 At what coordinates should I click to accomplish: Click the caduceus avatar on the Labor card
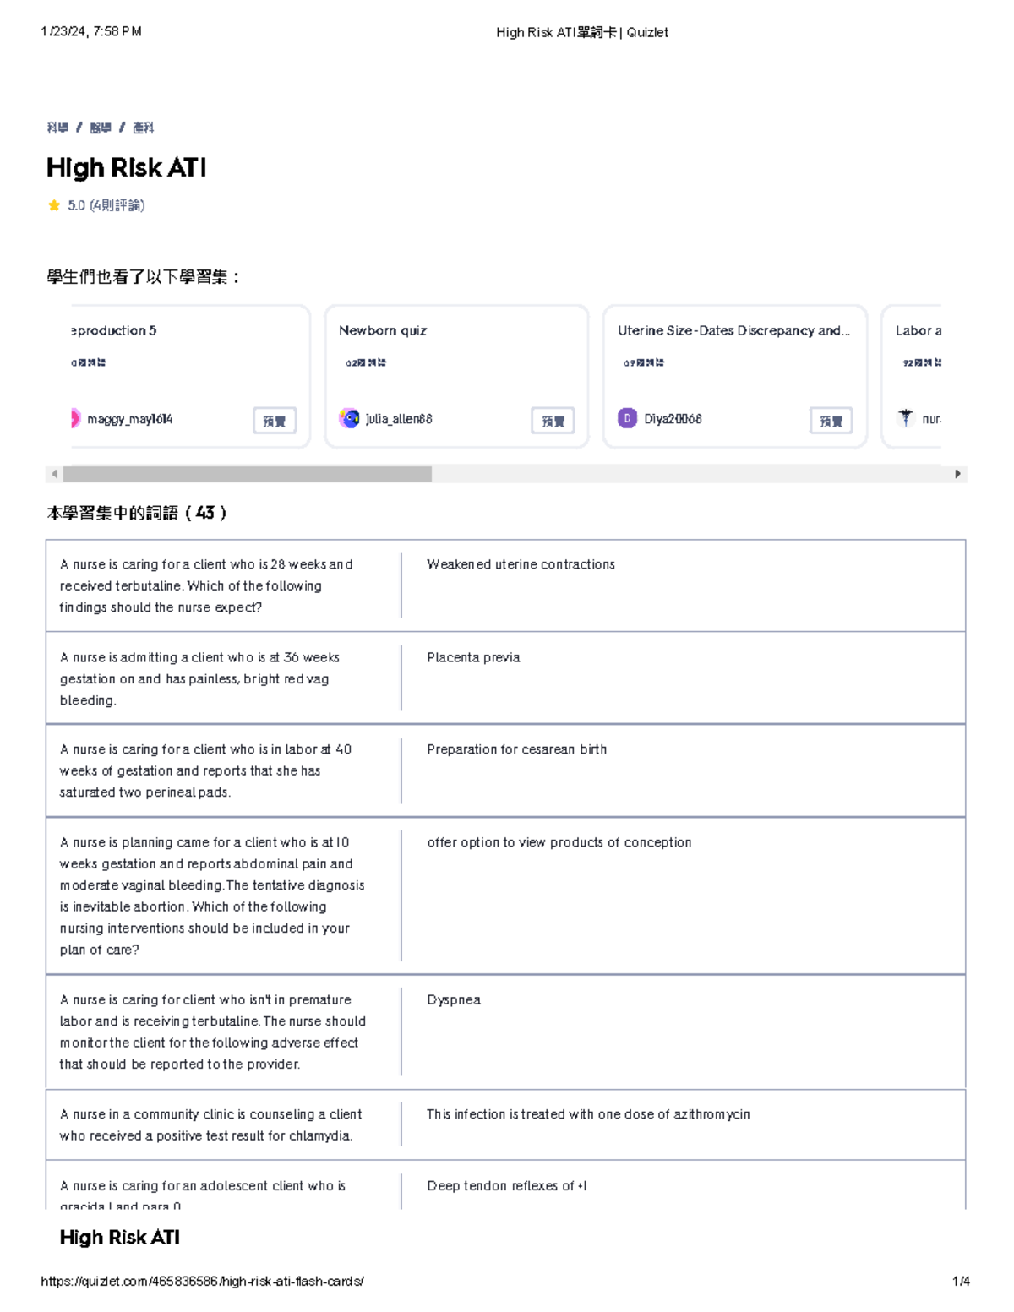pyautogui.click(x=906, y=416)
